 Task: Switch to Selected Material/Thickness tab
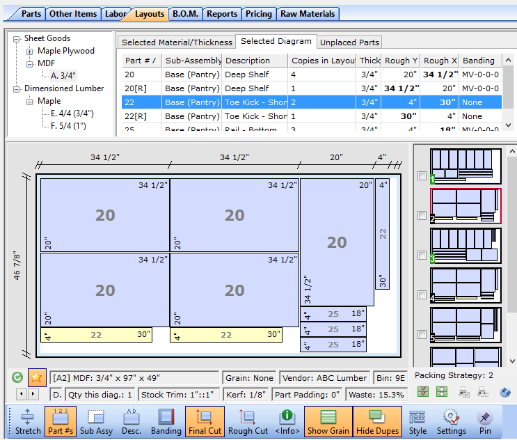(177, 42)
